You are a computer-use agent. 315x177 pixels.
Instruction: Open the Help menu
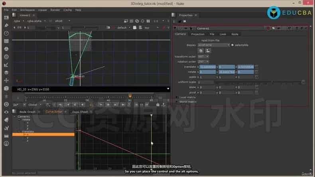tap(78, 10)
